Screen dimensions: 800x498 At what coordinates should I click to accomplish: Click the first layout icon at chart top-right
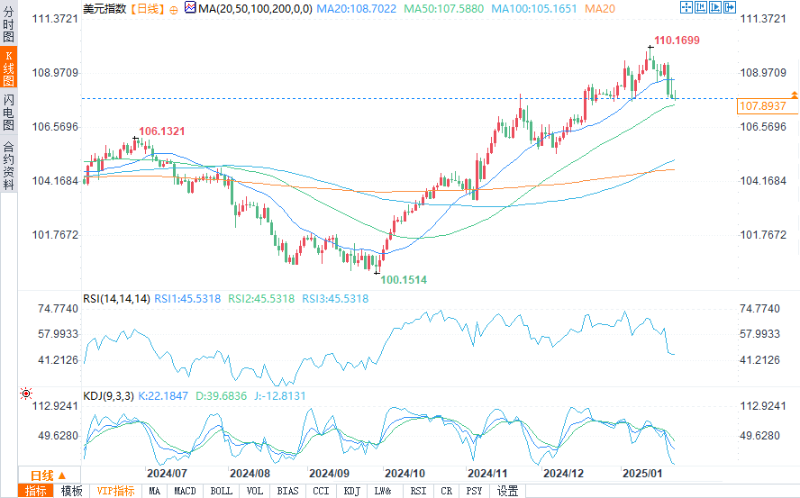(686, 7)
